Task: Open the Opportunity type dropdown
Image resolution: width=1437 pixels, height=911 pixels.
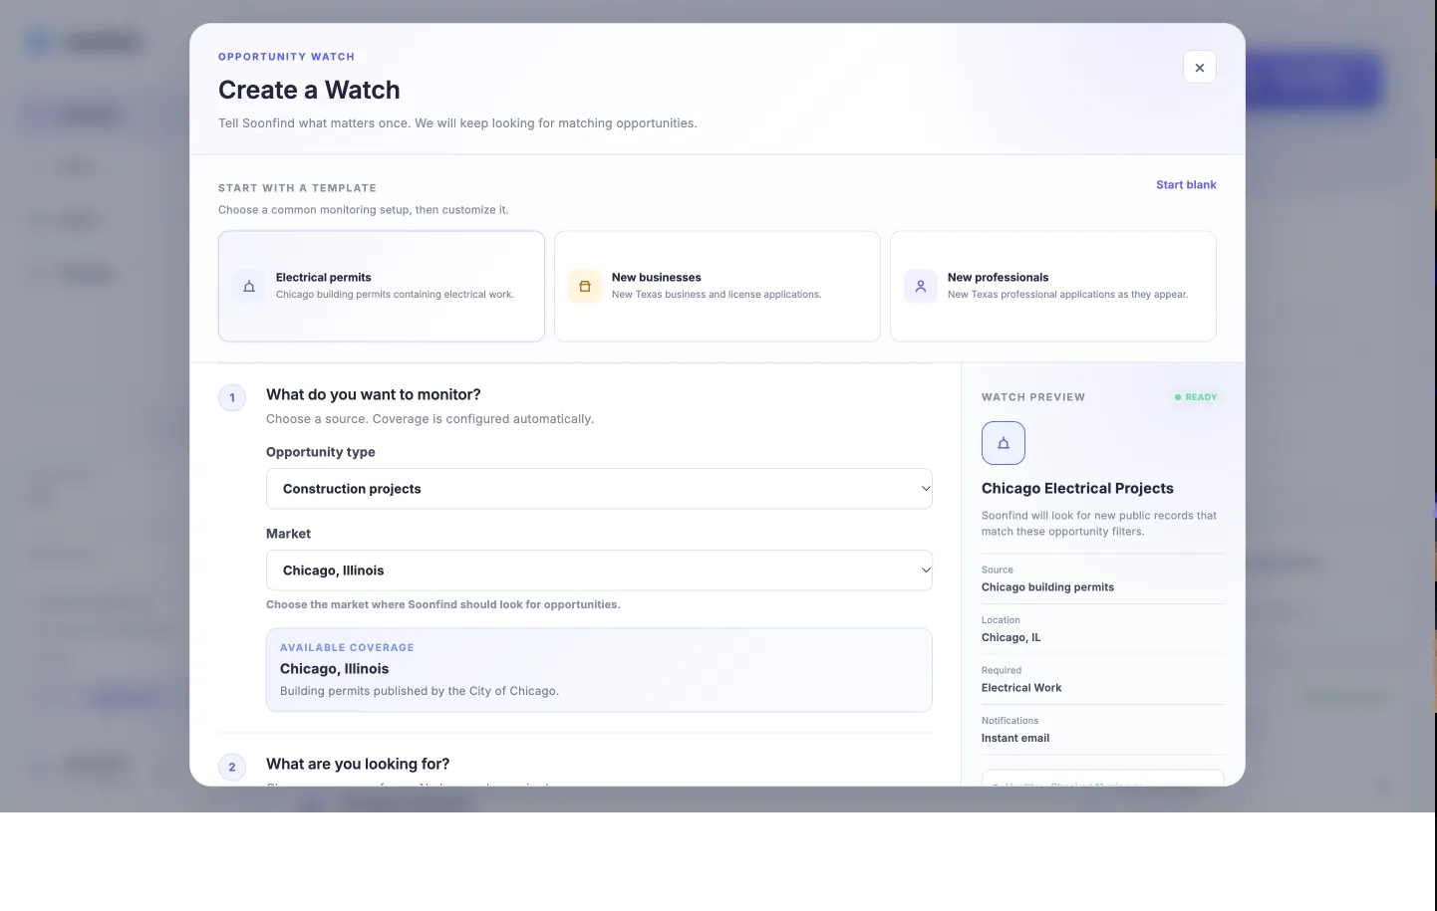Action: click(x=599, y=489)
